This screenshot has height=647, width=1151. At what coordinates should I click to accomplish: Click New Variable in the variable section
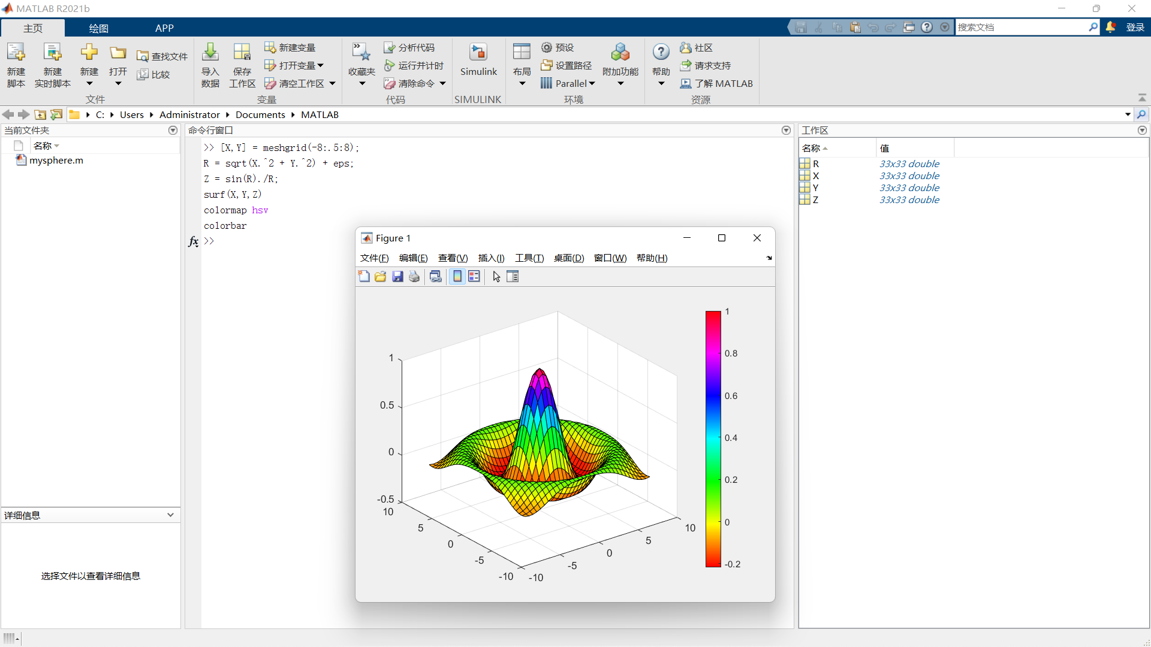click(290, 47)
